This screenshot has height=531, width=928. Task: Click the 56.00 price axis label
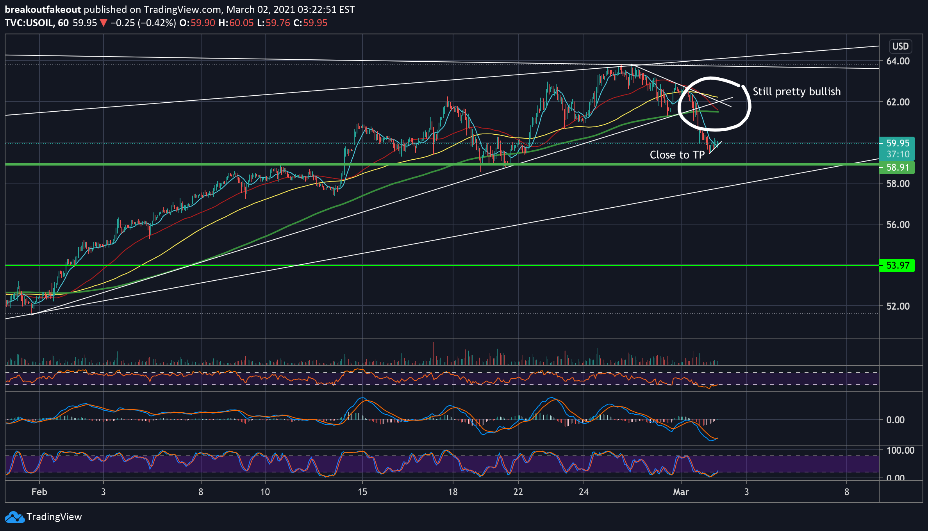[x=898, y=225]
